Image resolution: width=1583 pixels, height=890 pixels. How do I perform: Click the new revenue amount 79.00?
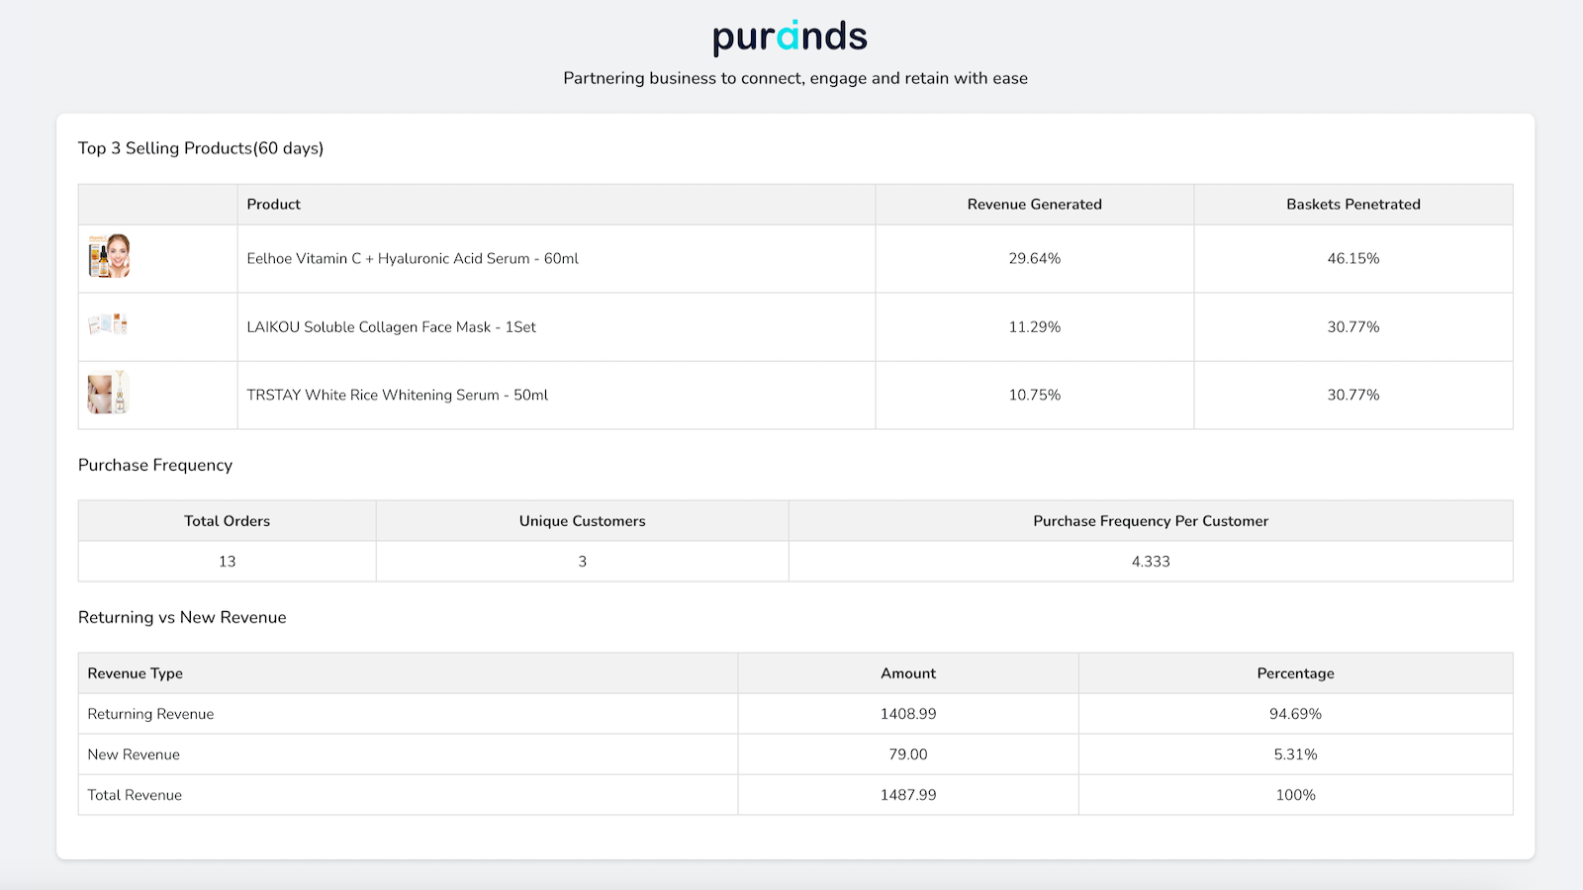coord(908,755)
